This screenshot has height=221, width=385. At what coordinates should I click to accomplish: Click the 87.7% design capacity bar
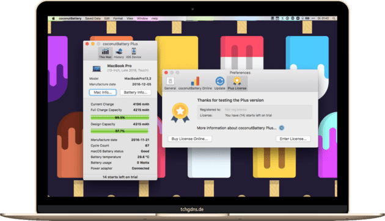120,131
